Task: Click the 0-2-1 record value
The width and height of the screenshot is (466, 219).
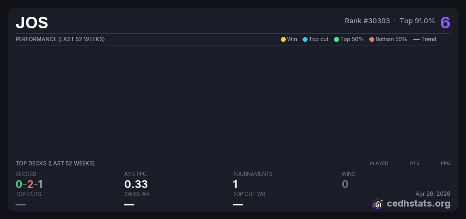Action: tap(29, 184)
